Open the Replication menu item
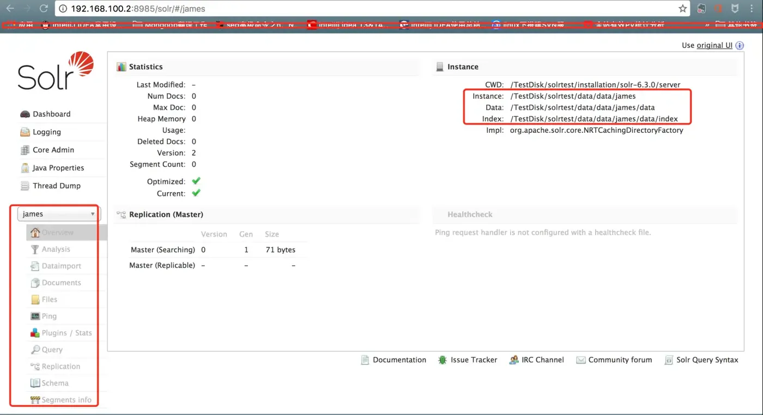The image size is (763, 415). (60, 367)
